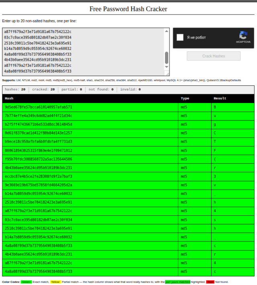Image resolution: width=257 pixels, height=285 pixels.
Task: Click the result 'u' for hash 7b774effe
Action: (215, 116)
